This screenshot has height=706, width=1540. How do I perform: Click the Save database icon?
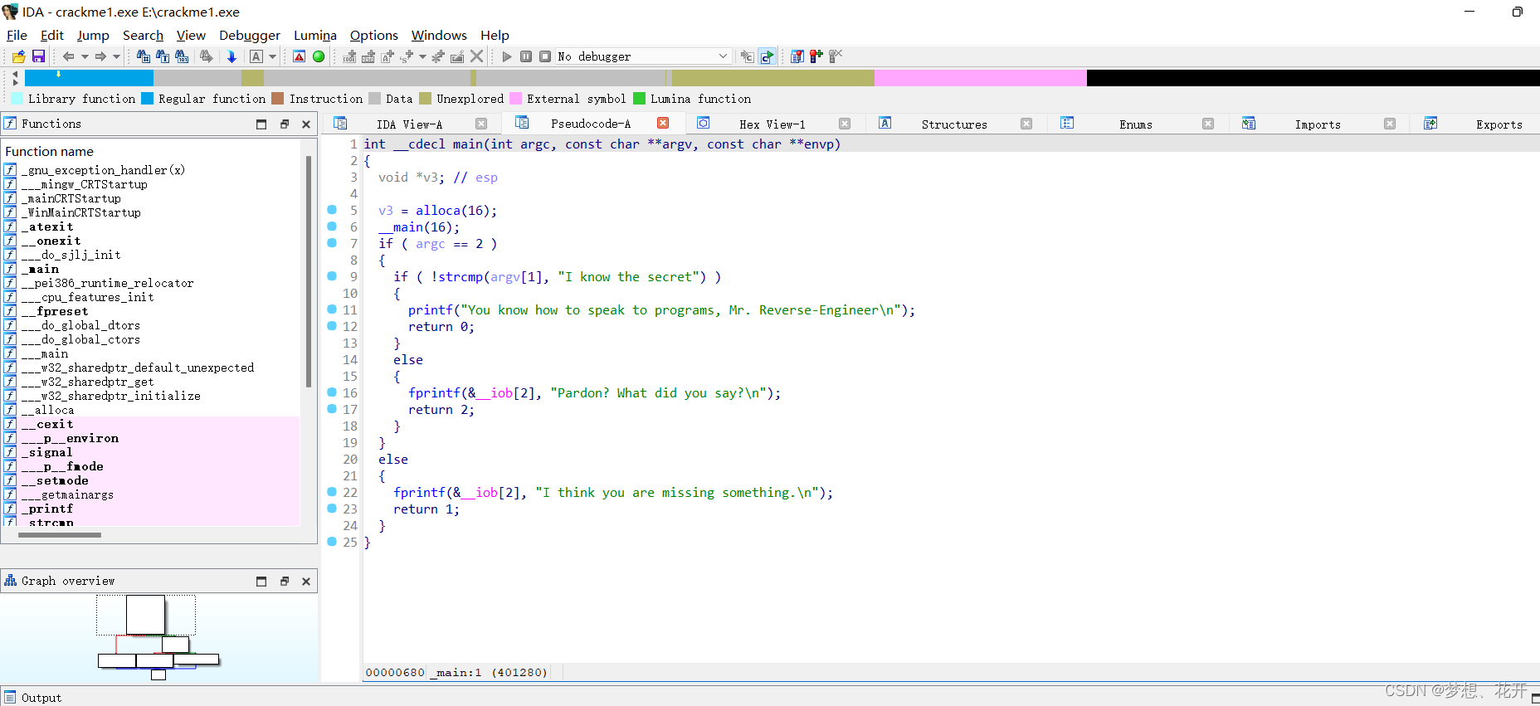38,56
